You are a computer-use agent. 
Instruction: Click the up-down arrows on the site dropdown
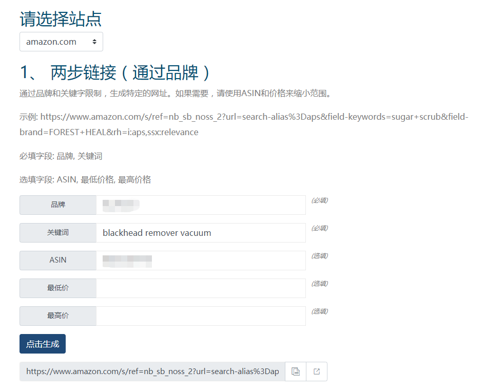click(x=95, y=42)
